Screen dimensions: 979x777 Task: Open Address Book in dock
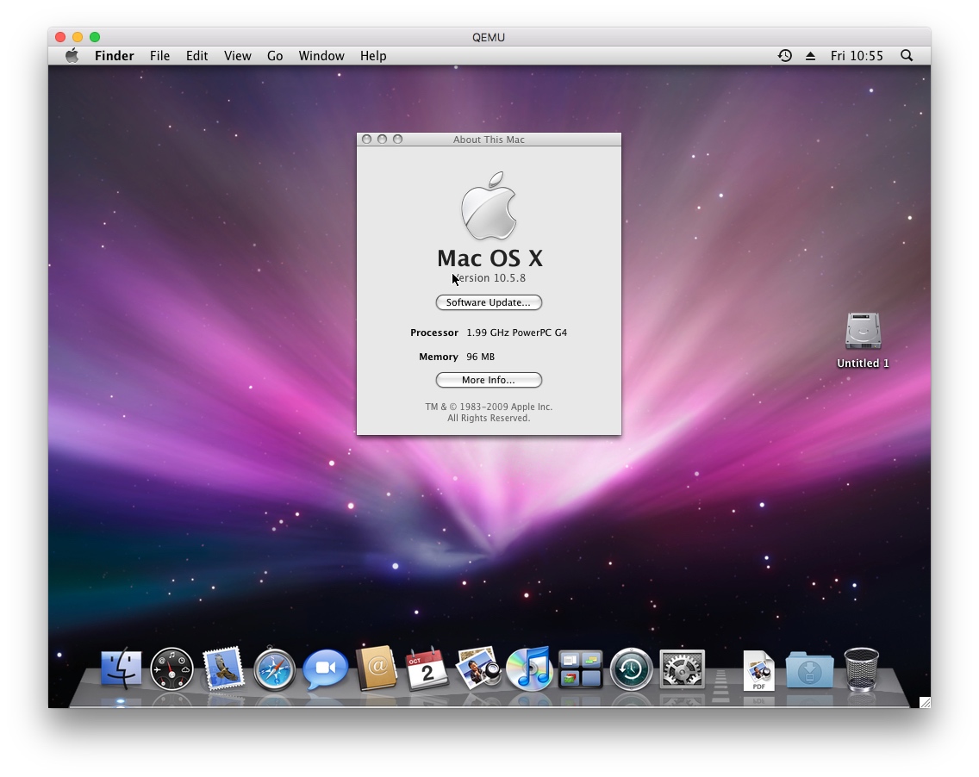click(376, 668)
